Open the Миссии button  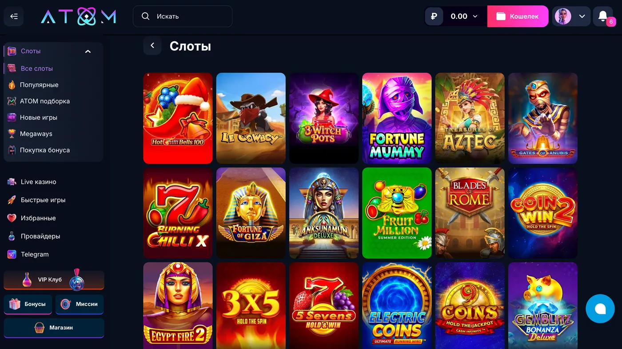tap(80, 304)
